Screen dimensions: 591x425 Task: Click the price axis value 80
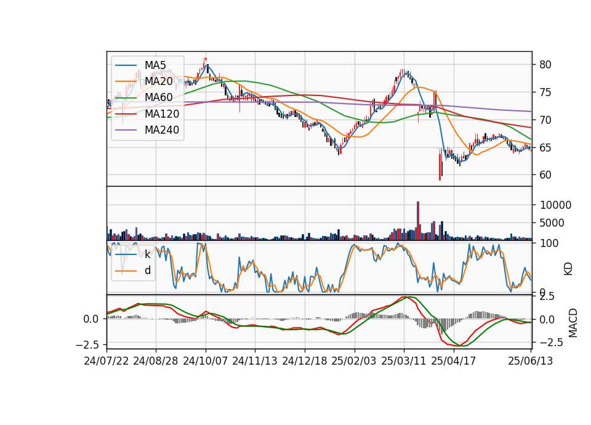pos(545,65)
